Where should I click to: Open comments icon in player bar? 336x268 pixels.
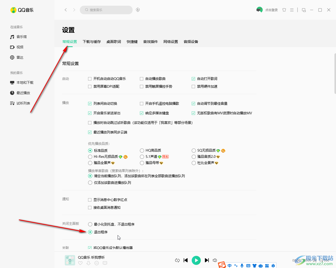(105, 263)
